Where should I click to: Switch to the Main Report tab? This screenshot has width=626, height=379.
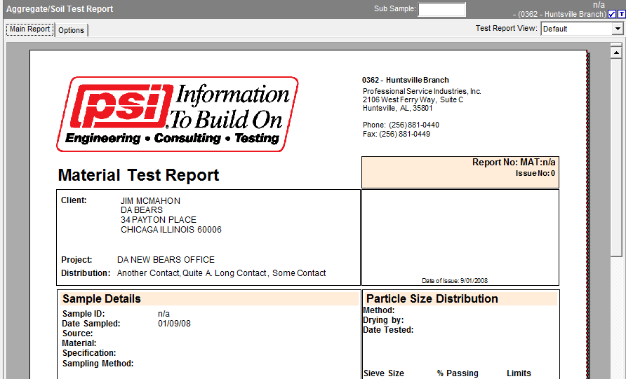coord(29,29)
